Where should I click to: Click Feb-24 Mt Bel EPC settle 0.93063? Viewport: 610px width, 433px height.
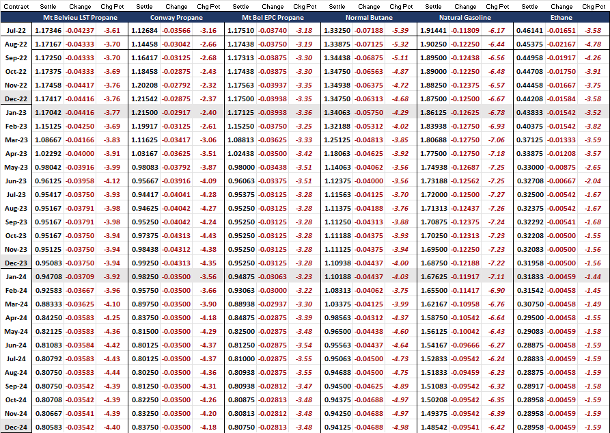[241, 290]
